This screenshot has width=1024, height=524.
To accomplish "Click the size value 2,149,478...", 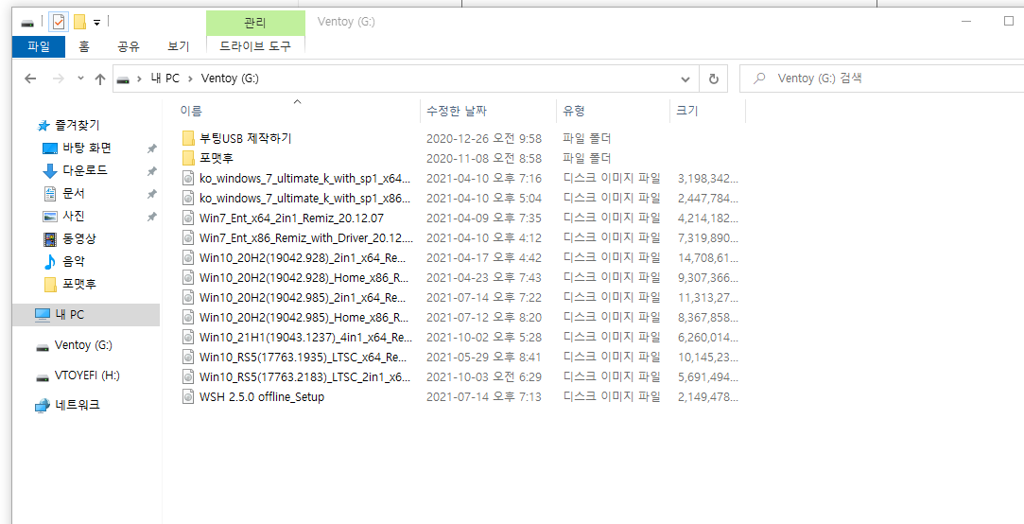I will (708, 396).
